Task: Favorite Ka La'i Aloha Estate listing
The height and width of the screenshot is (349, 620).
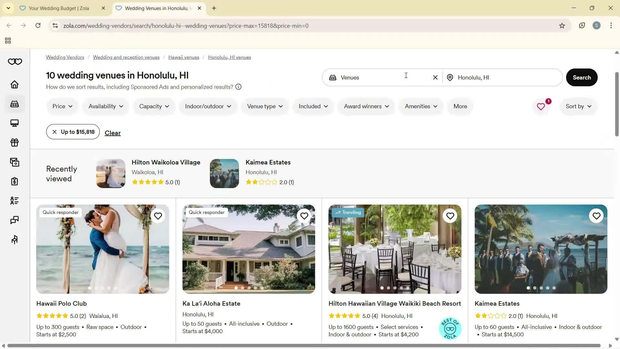Action: coord(304,216)
